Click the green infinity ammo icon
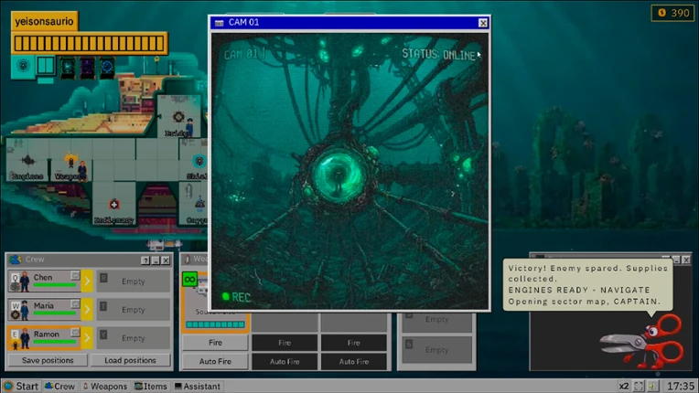Screen dimensions: 699x393 point(190,280)
